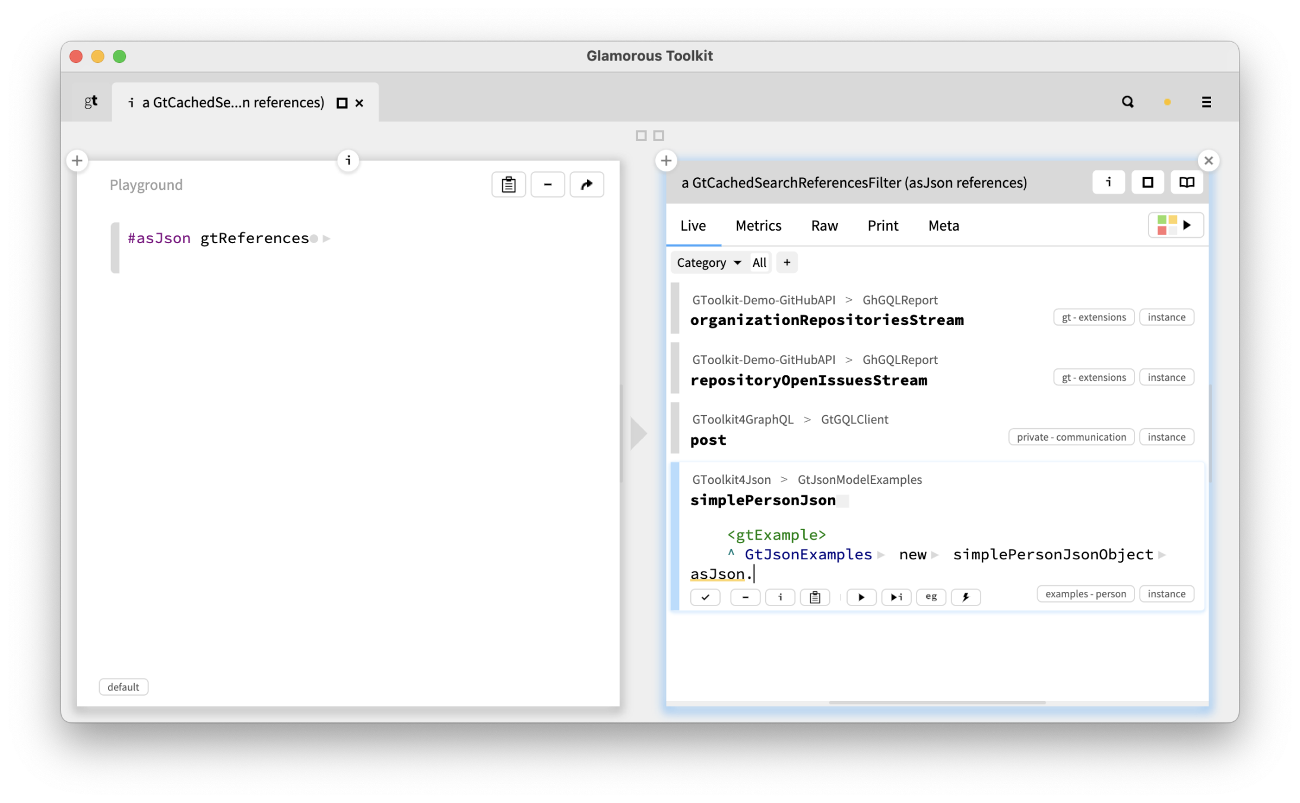Maximize the inspector with square button
The height and width of the screenshot is (803, 1300).
click(1147, 182)
